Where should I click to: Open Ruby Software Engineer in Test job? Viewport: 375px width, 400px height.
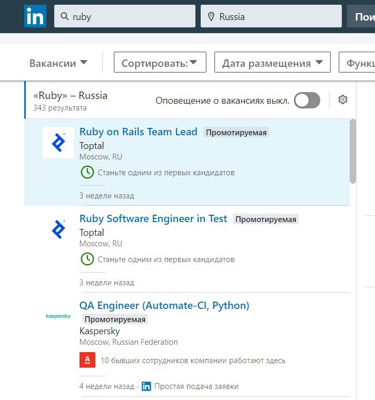point(153,218)
